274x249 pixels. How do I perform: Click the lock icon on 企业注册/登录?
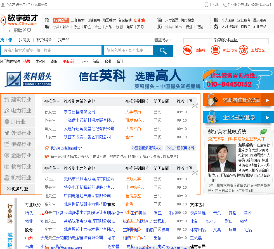coord(211,117)
